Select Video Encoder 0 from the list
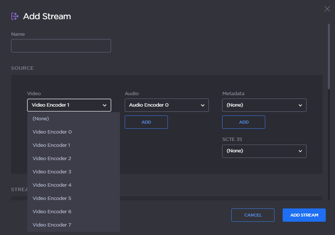This screenshot has width=335, height=235. click(52, 132)
